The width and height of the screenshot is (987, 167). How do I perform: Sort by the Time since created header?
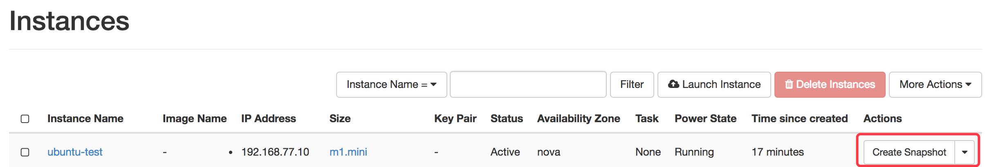click(799, 119)
